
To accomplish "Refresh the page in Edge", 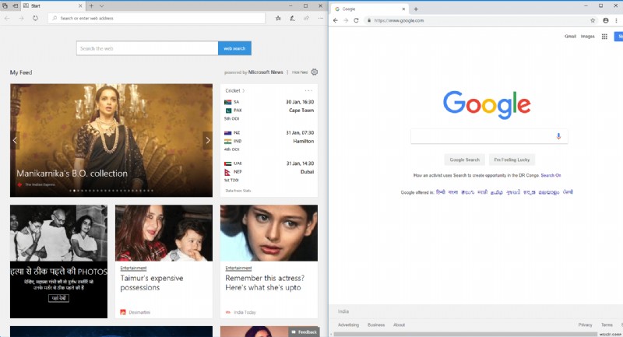I will coord(35,18).
